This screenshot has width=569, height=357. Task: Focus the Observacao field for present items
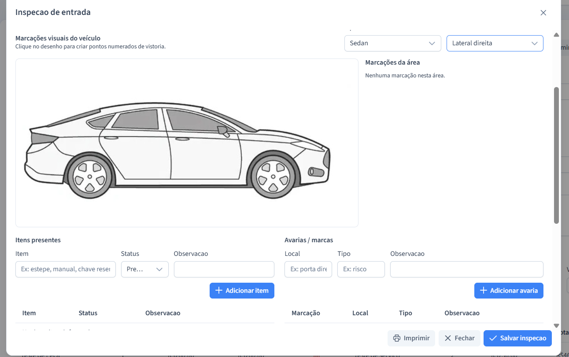tap(224, 269)
